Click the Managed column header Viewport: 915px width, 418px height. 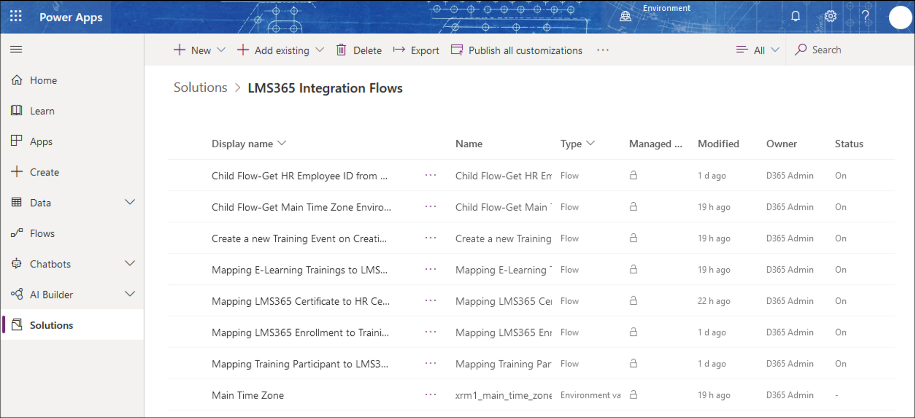coord(655,144)
